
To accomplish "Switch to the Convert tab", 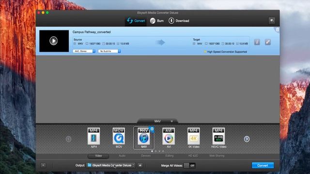I will pos(136,21).
